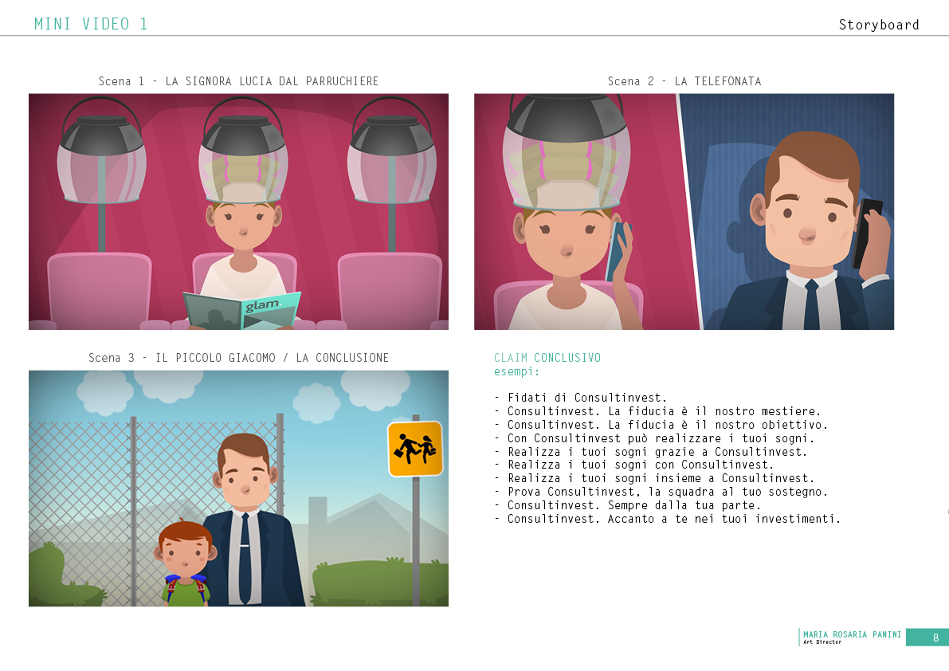949x671 pixels.
Task: Click the yellow school crossing sign
Action: pos(415,449)
